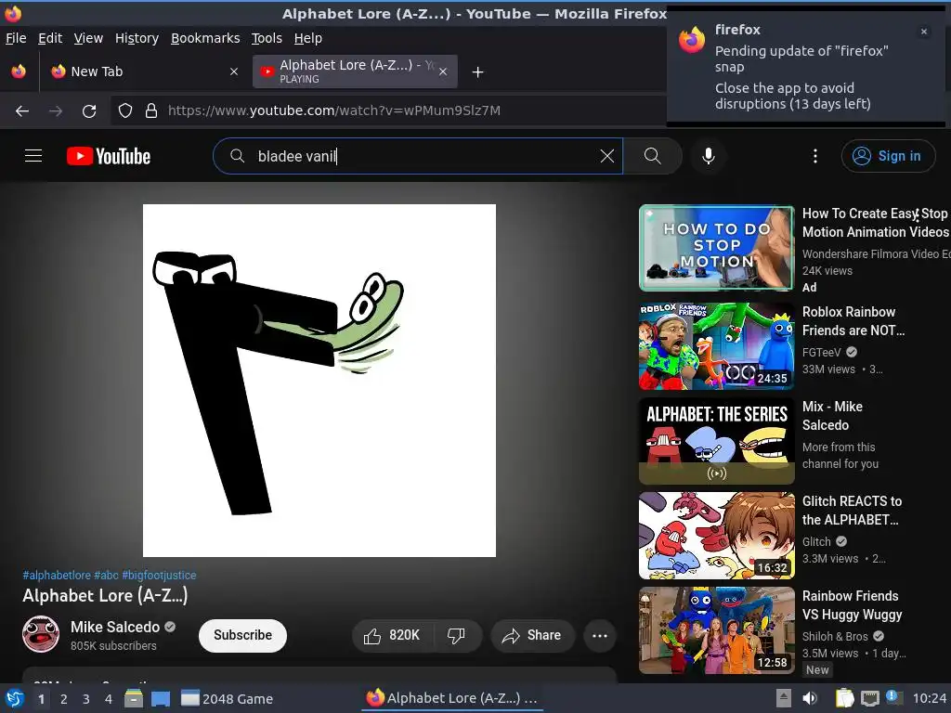Image resolution: width=951 pixels, height=713 pixels.
Task: Clear the search text with the X icon
Action: 607,156
